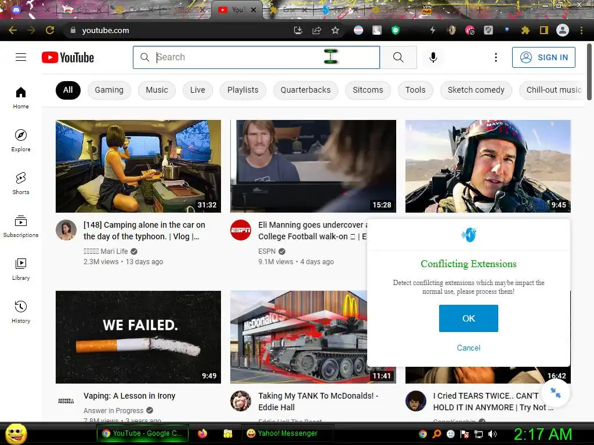Reload the page with the refresh icon
594x445 pixels.
coord(50,30)
